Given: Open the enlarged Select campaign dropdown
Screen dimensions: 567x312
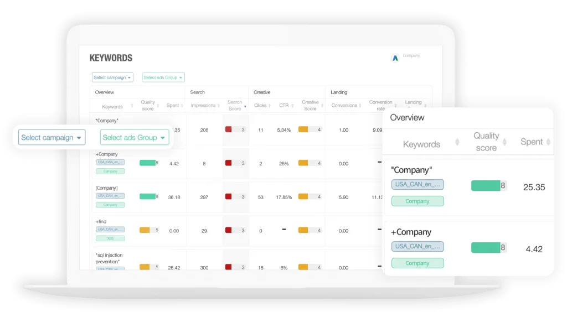Looking at the screenshot, I should (x=51, y=138).
